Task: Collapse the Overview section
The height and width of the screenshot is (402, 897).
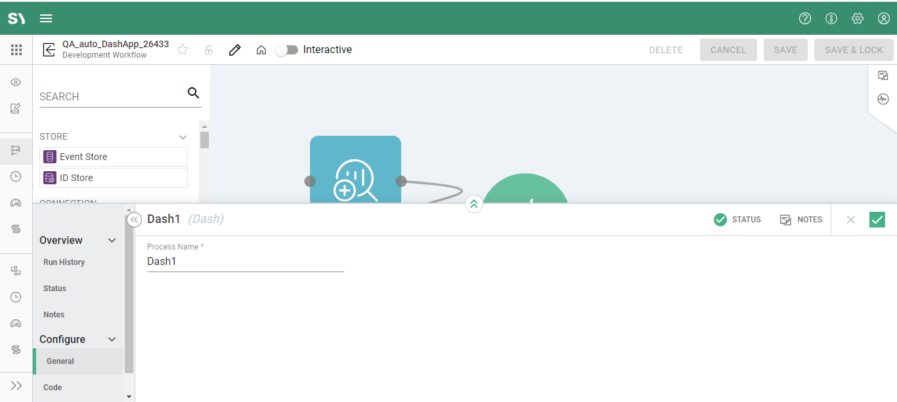Action: tap(112, 241)
